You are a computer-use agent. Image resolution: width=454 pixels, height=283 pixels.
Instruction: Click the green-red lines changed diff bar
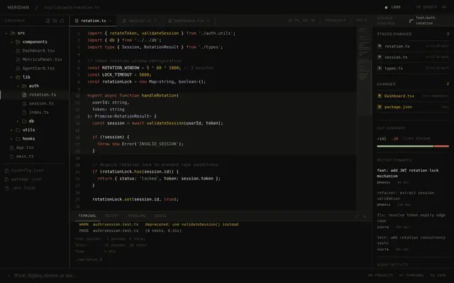tap(413, 146)
